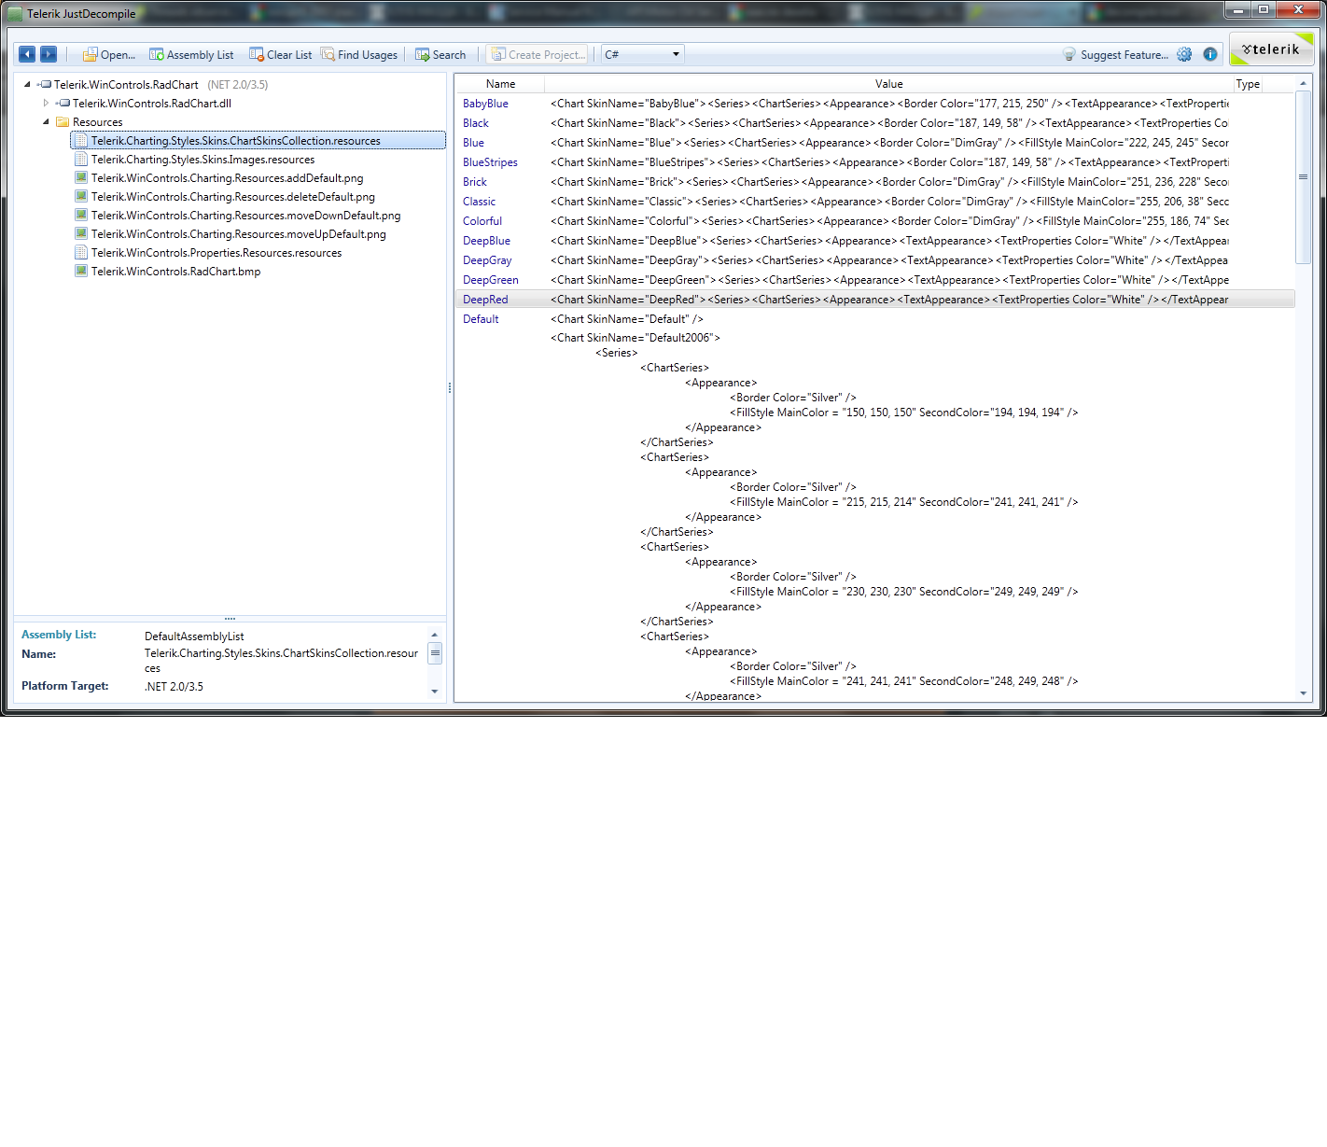This screenshot has height=1147, width=1327.
Task: Click the blue info icon
Action: (x=1210, y=54)
